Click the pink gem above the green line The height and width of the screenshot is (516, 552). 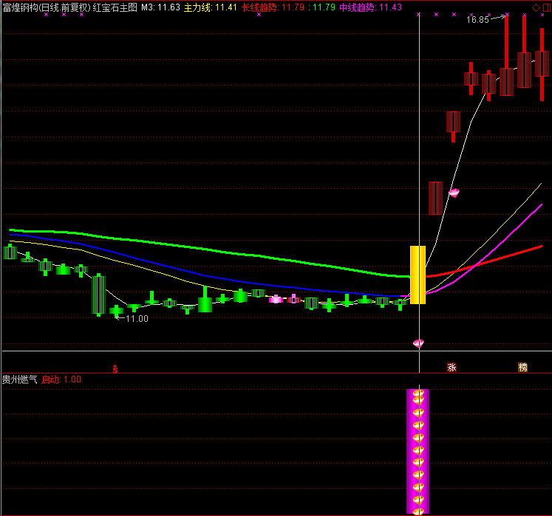click(454, 193)
